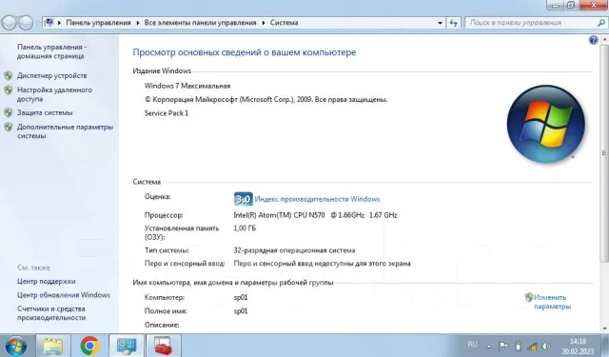Click the search magnifier icon
Screen dimensions: 609x357
601,23
